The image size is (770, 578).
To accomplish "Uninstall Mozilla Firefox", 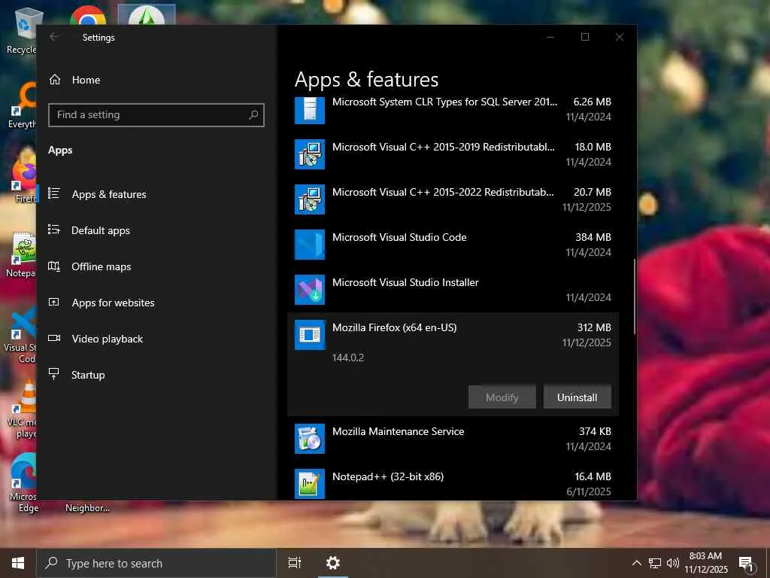I will click(577, 397).
